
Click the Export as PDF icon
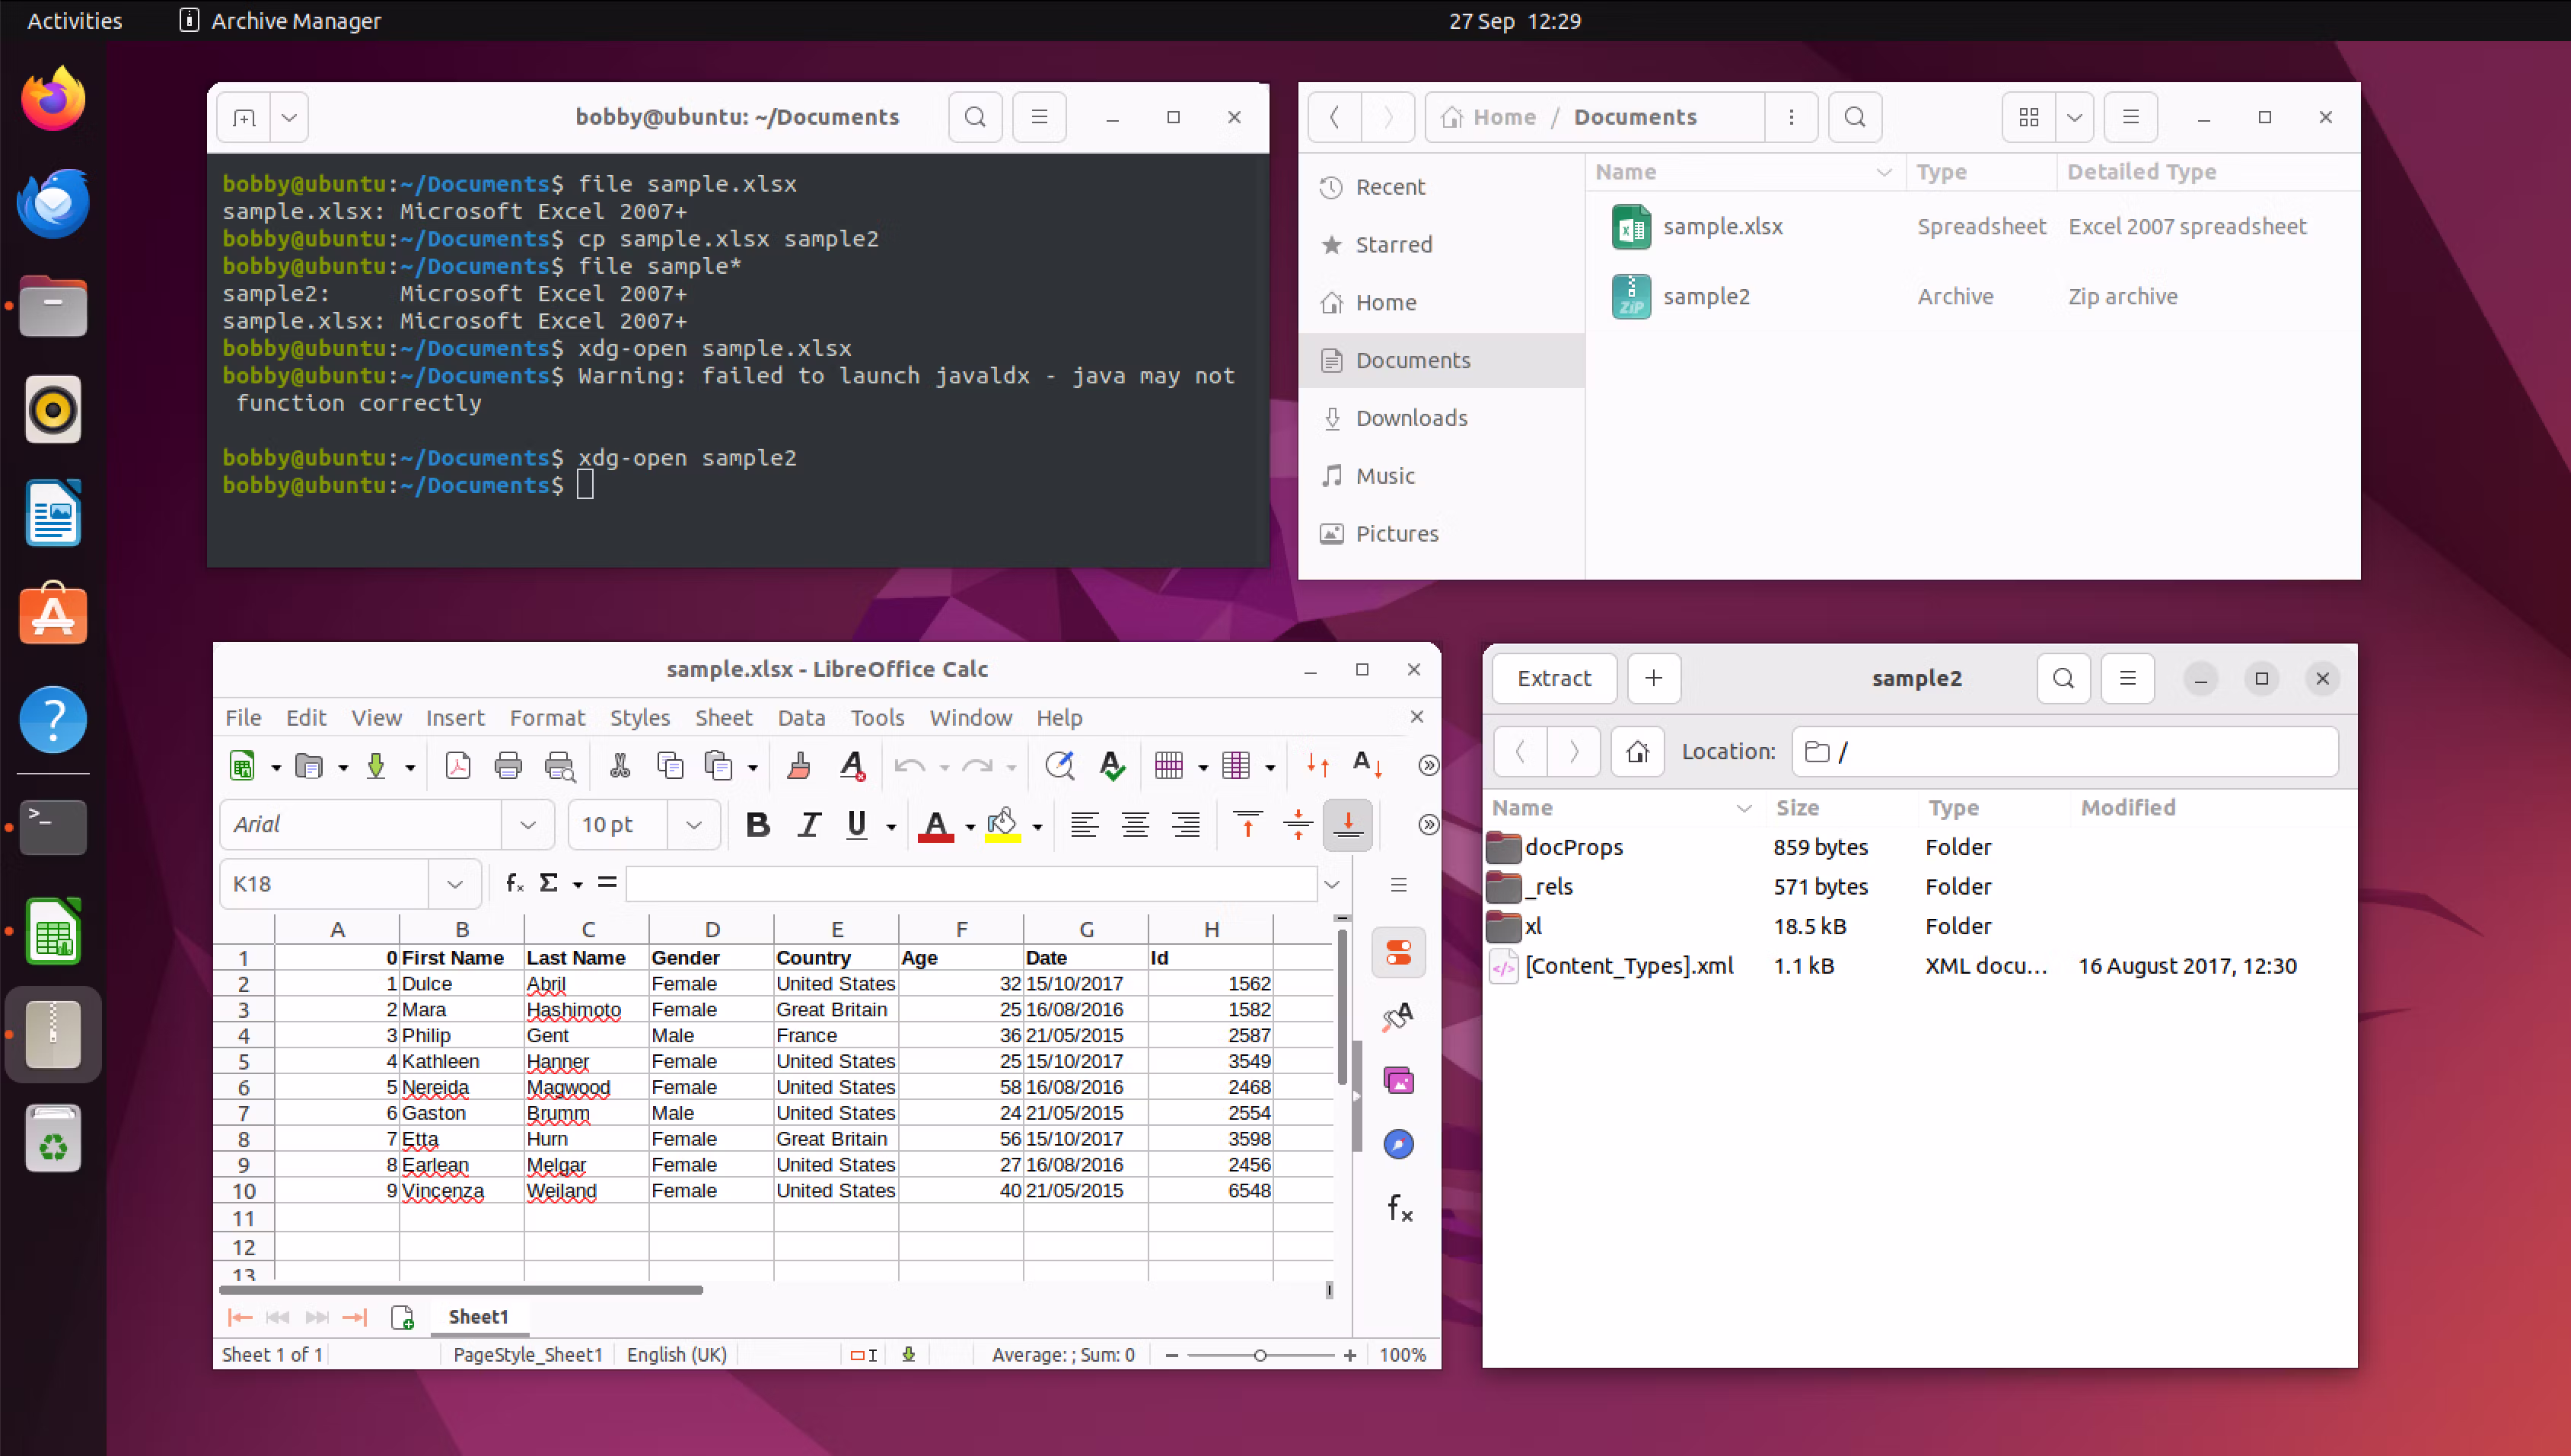point(457,766)
